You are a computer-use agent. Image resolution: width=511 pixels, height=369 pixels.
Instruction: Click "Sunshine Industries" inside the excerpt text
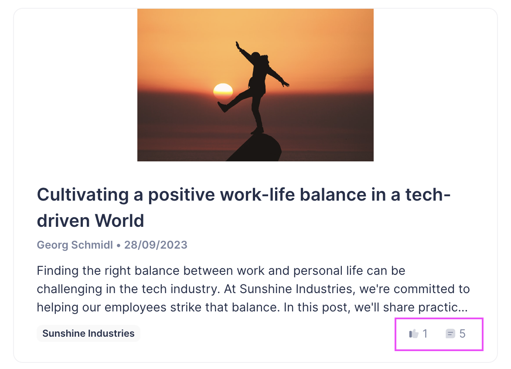pos(300,289)
